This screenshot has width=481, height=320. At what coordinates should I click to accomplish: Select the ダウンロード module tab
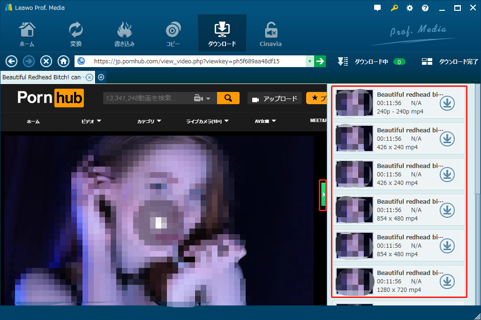[222, 33]
